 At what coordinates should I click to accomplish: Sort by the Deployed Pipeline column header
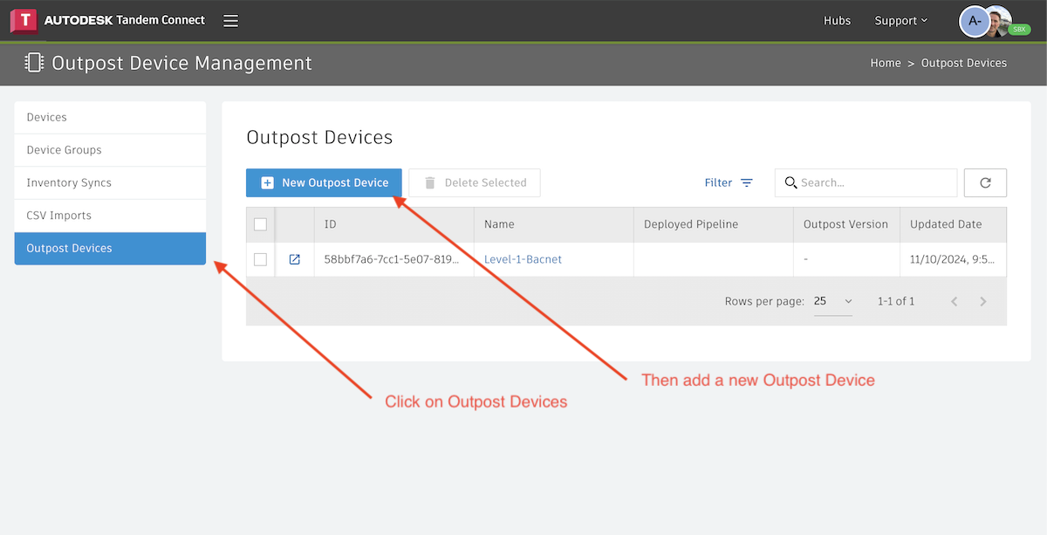pos(714,224)
